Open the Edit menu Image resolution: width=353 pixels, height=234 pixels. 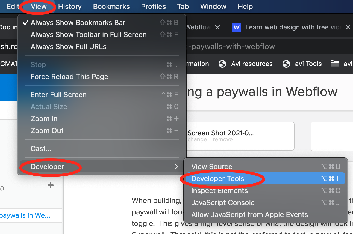click(x=13, y=7)
